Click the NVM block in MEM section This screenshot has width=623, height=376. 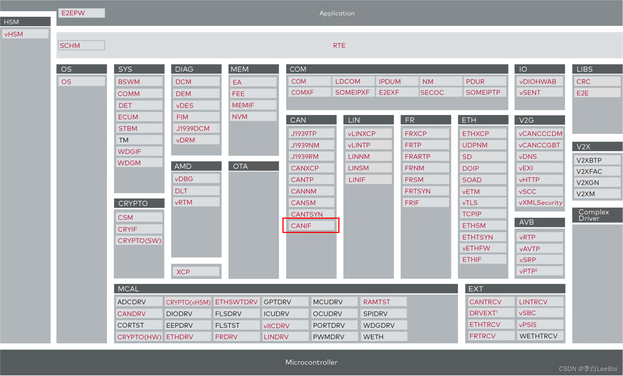(253, 116)
